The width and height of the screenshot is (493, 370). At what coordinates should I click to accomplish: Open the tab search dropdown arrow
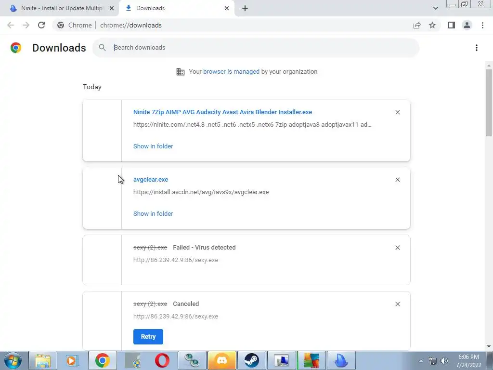[435, 8]
